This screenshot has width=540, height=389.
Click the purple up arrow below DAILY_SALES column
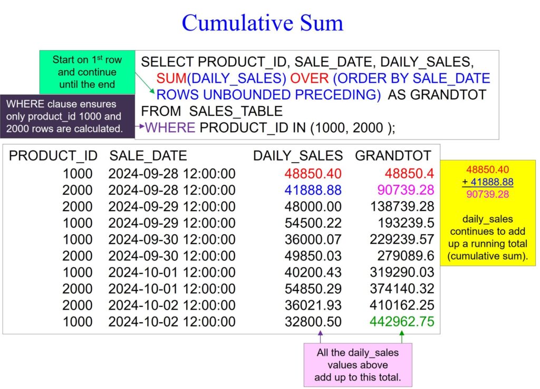pos(320,336)
